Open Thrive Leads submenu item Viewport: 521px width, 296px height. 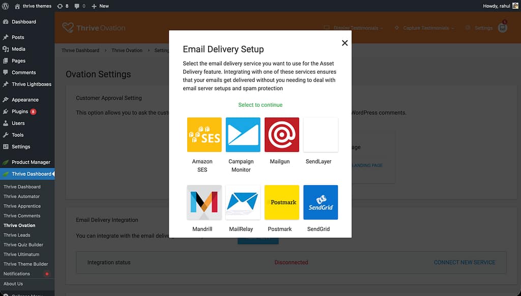(x=17, y=235)
